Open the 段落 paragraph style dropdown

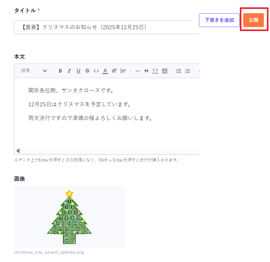click(34, 71)
